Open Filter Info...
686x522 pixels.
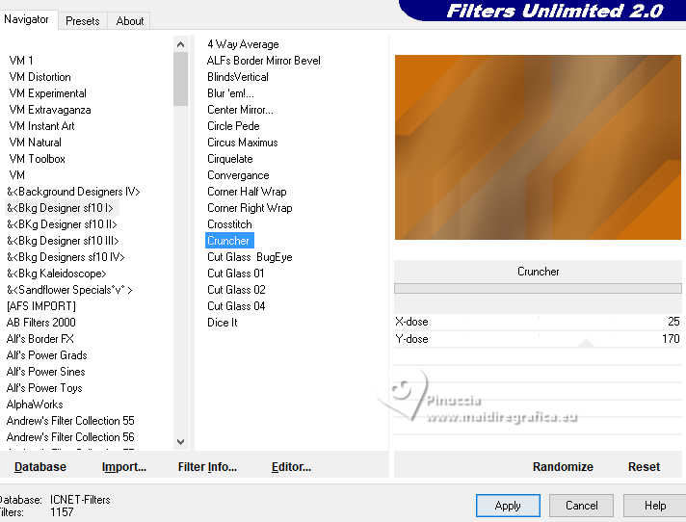pyautogui.click(x=207, y=467)
